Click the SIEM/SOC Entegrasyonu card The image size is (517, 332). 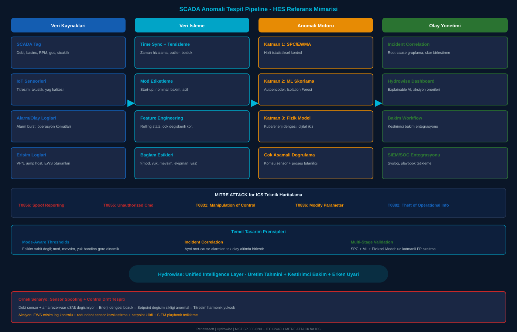click(x=445, y=163)
